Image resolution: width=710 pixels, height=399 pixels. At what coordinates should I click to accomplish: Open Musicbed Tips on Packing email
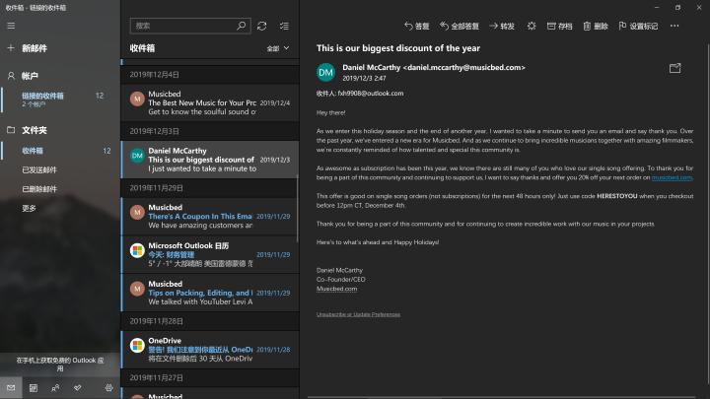pos(210,293)
